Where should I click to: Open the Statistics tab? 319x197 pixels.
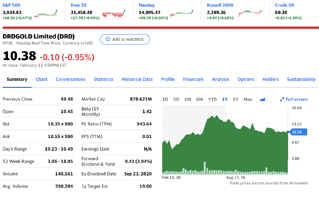103,79
